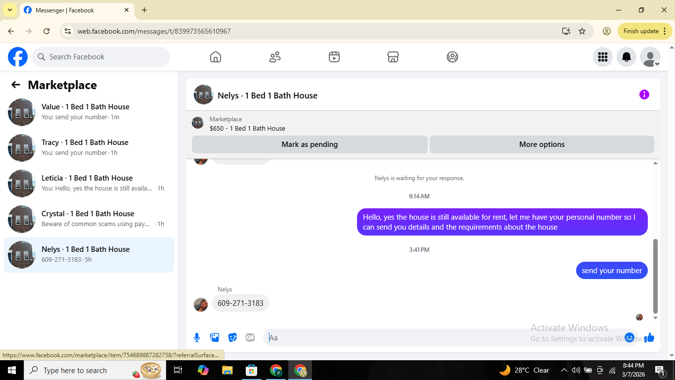This screenshot has width=675, height=380.
Task: Click the 609-271-3183 message bubble
Action: (x=240, y=303)
